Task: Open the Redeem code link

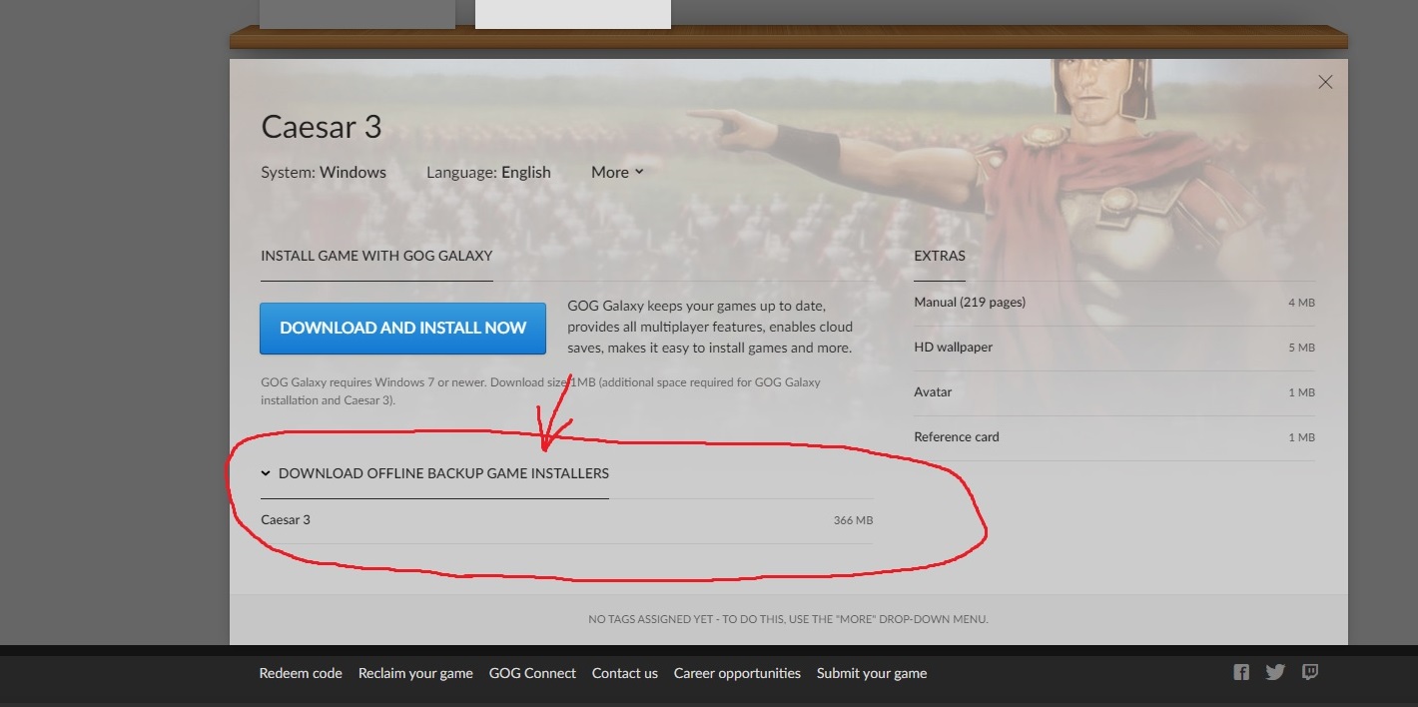Action: pyautogui.click(x=301, y=673)
